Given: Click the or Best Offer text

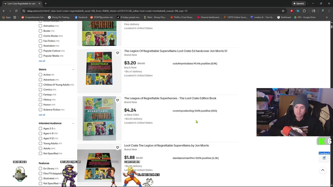Looking at the screenshot, I should point(132,115).
